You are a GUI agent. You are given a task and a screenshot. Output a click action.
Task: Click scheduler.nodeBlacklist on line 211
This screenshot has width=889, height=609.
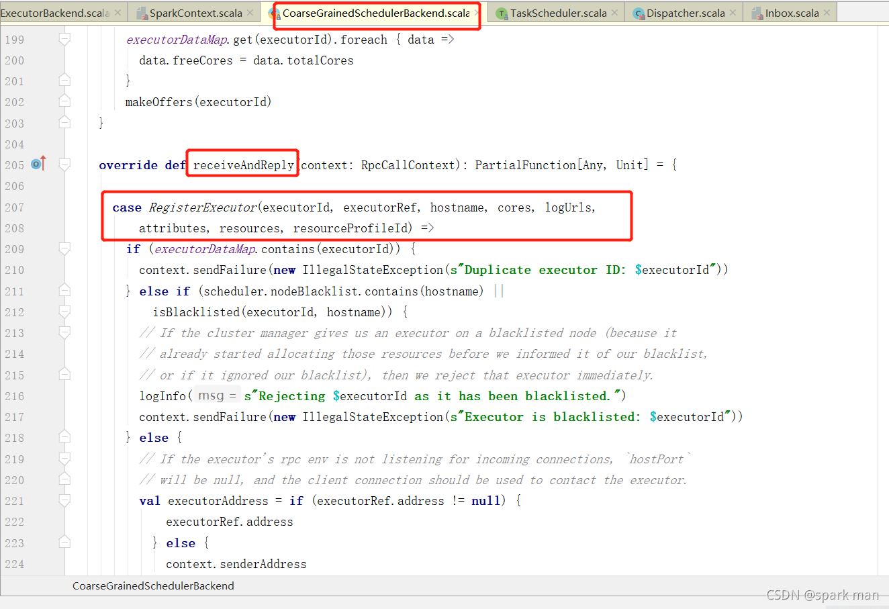277,291
